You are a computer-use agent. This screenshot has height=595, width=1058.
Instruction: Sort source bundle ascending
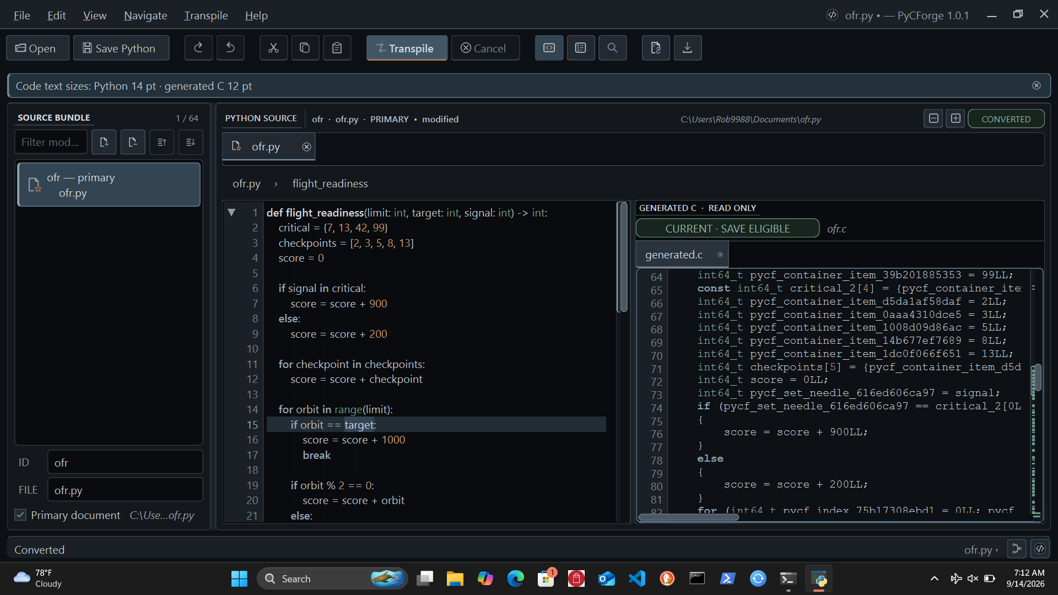[161, 142]
